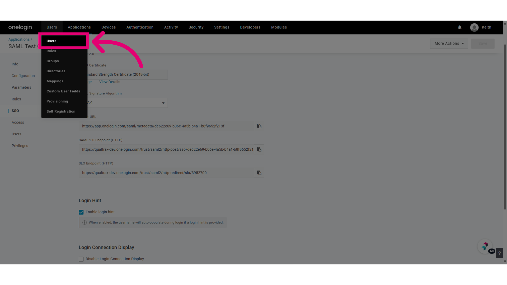Click the scrollbar up arrow
The width and height of the screenshot is (507, 285).
point(505,23)
